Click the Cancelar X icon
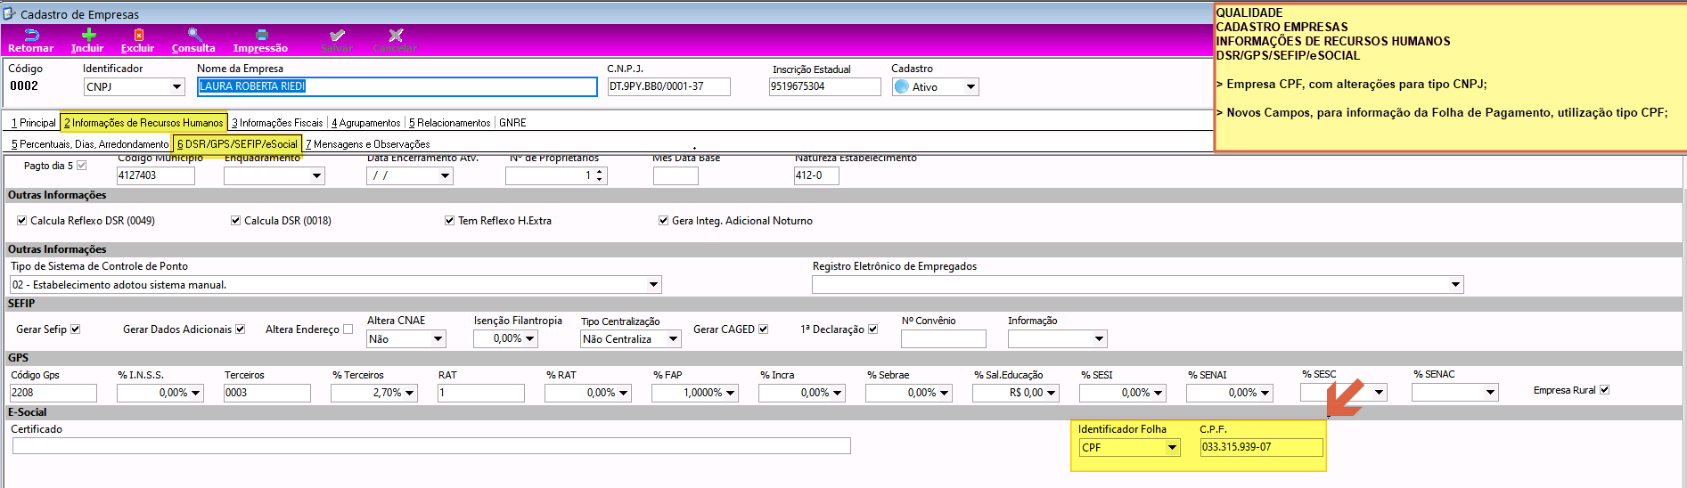The height and width of the screenshot is (488, 1687). click(396, 35)
